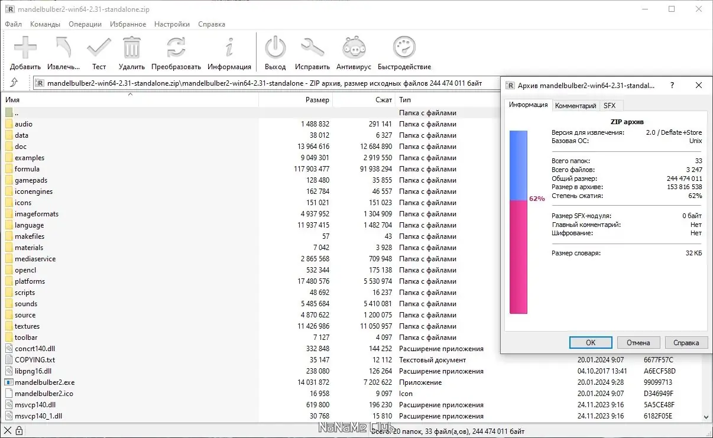Screen dimensions: 713x438
Task: Select the examples folder row
Action: point(251,158)
